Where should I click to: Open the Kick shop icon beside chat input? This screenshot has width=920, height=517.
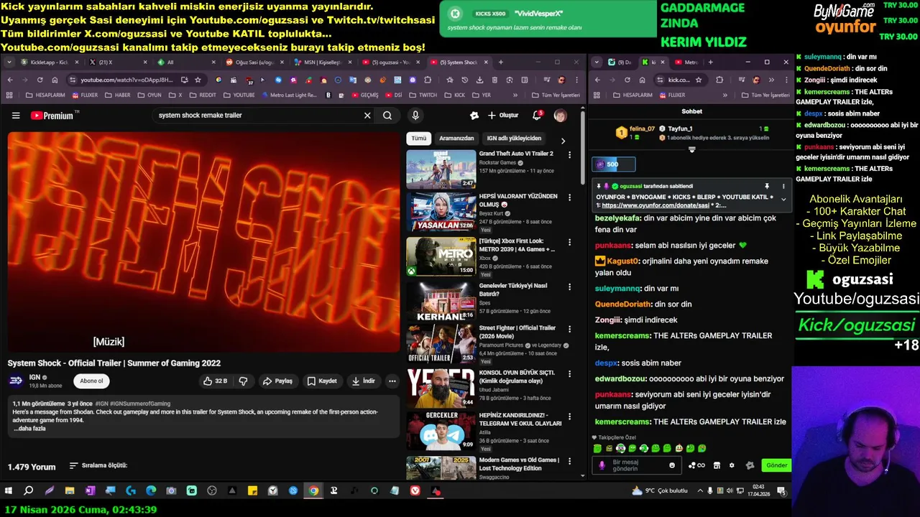coord(716,465)
